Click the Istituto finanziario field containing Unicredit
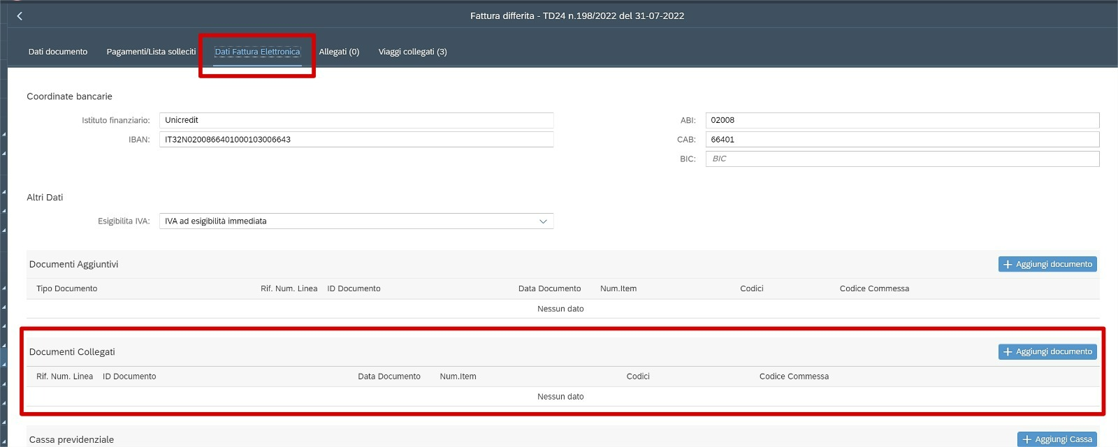 pos(356,120)
